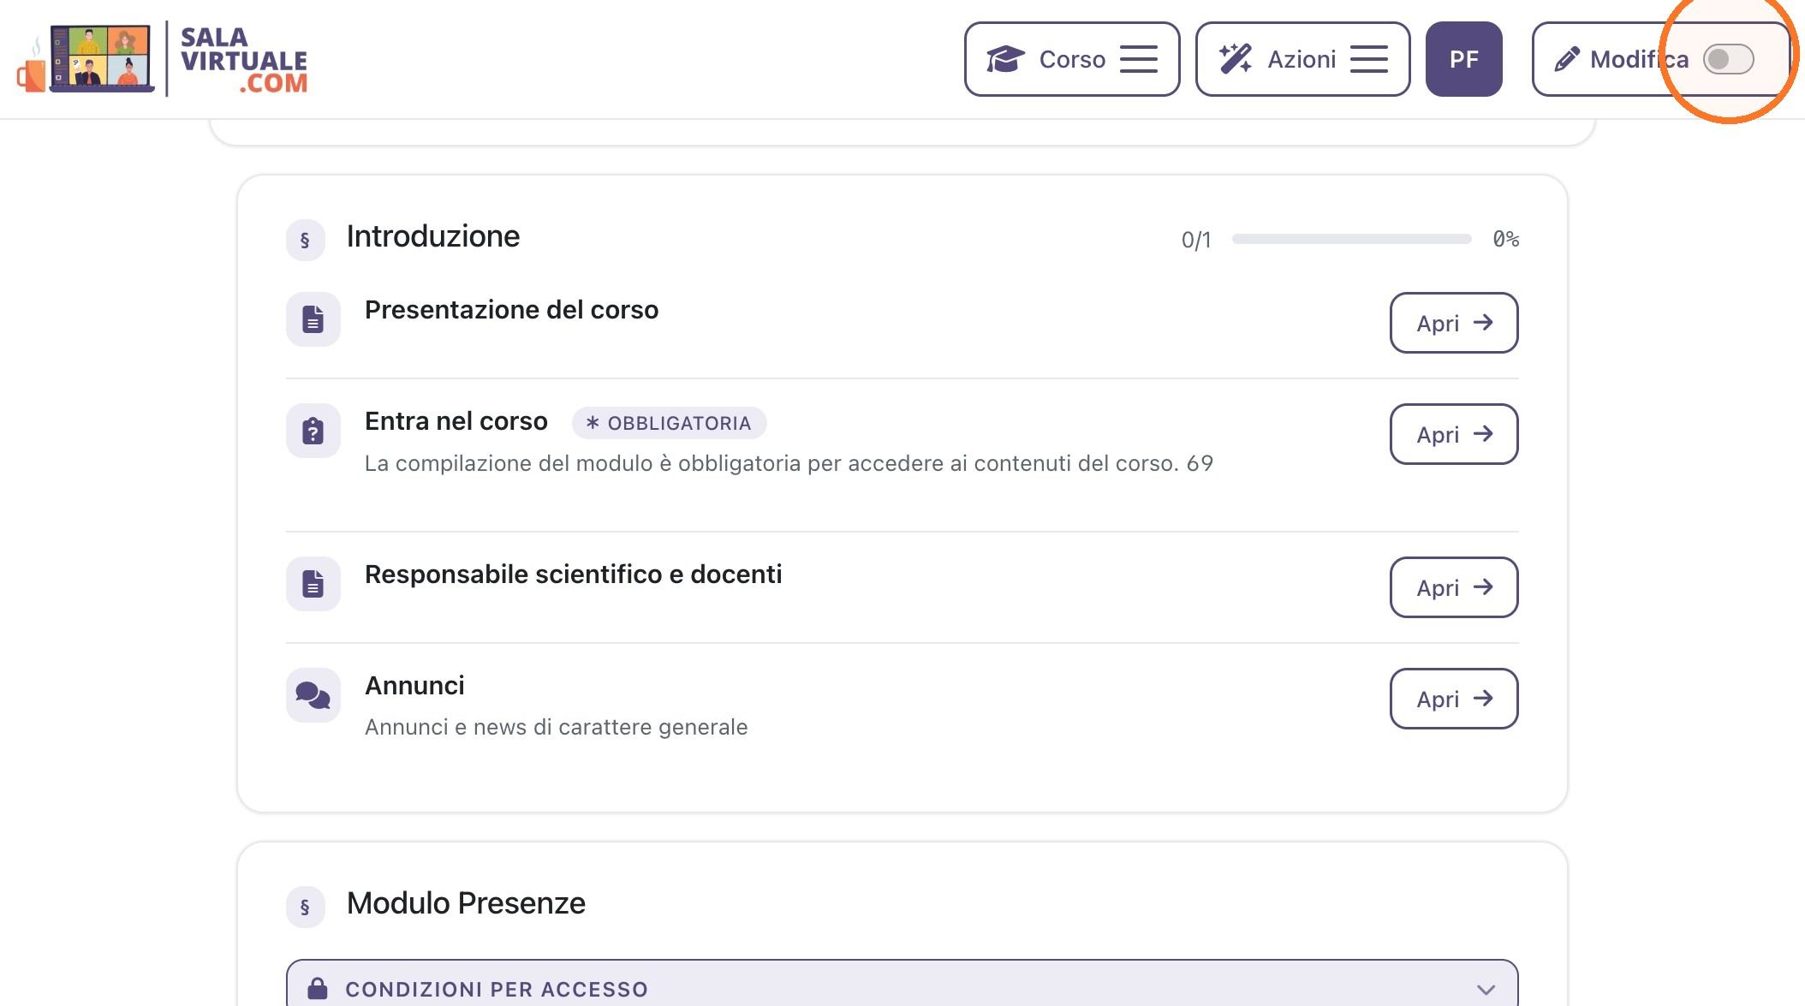Open Entra nel corso with Apri
1805x1006 pixels.
click(x=1453, y=434)
